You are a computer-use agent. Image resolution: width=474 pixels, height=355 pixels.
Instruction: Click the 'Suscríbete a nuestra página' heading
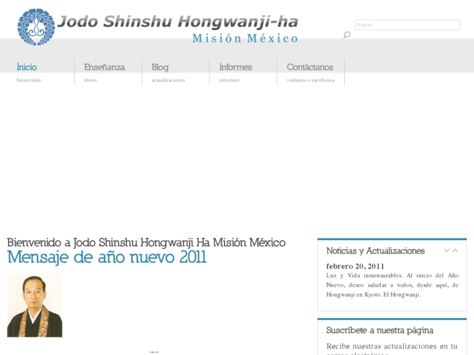[379, 330]
